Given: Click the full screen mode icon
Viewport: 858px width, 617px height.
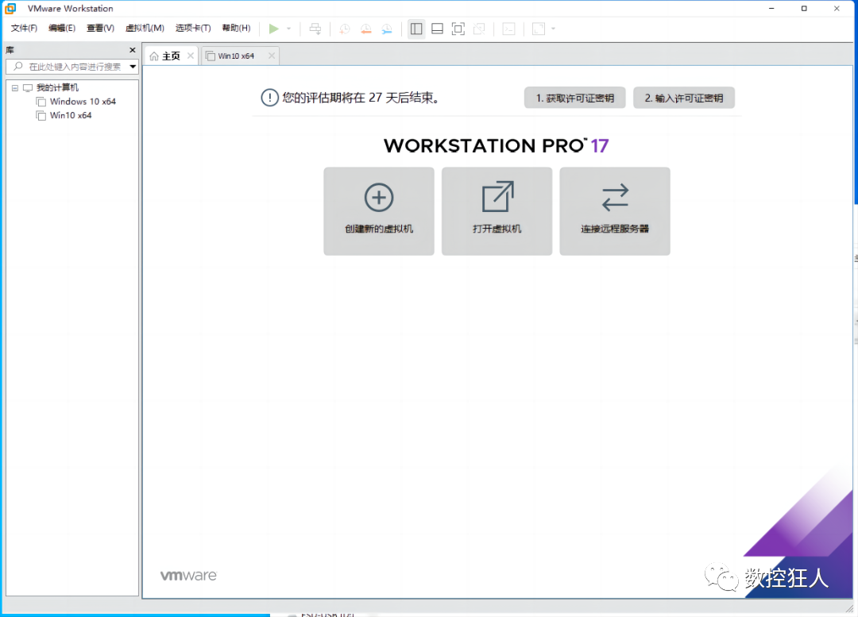Looking at the screenshot, I should pos(458,29).
